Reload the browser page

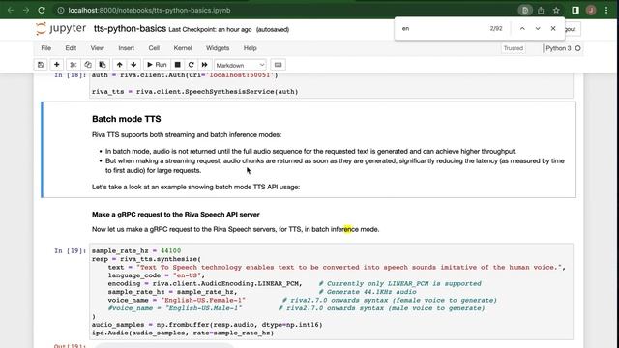click(x=42, y=11)
